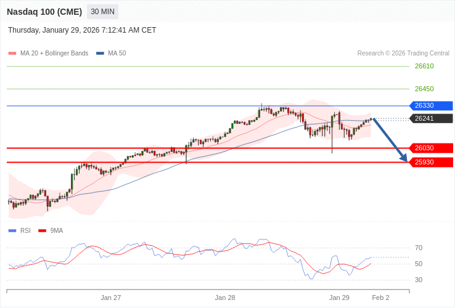The height and width of the screenshot is (308, 455).
Task: Click the red 26030 support label
Action: (430, 148)
